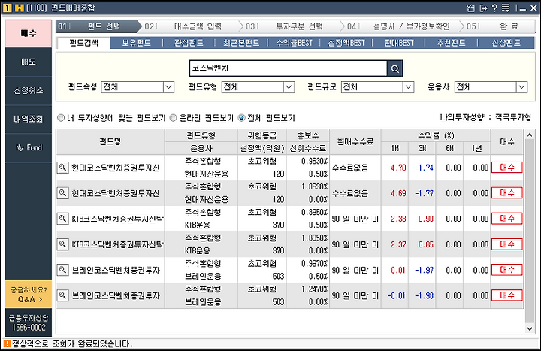Select 내역조회 in left sidebar

29,119
